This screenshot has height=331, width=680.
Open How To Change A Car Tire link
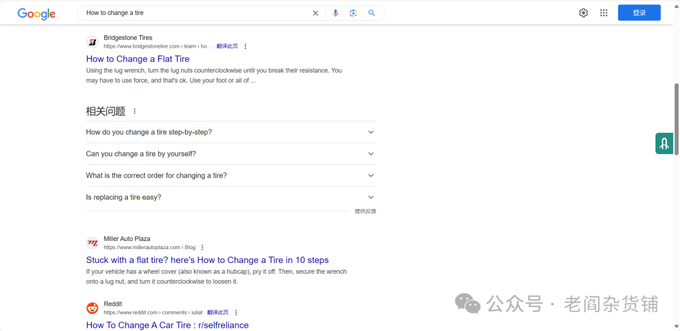click(x=167, y=325)
